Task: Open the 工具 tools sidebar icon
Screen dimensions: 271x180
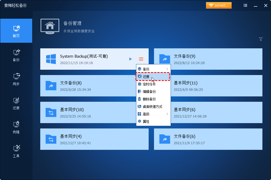Action: [x=16, y=151]
